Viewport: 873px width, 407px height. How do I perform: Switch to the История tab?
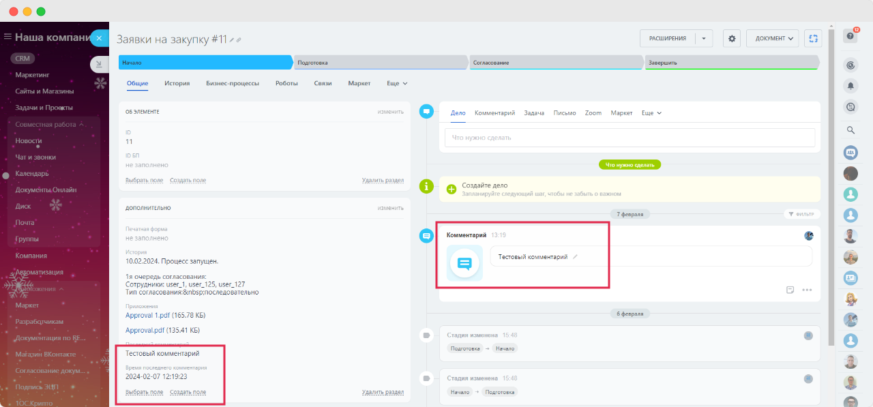pos(177,83)
